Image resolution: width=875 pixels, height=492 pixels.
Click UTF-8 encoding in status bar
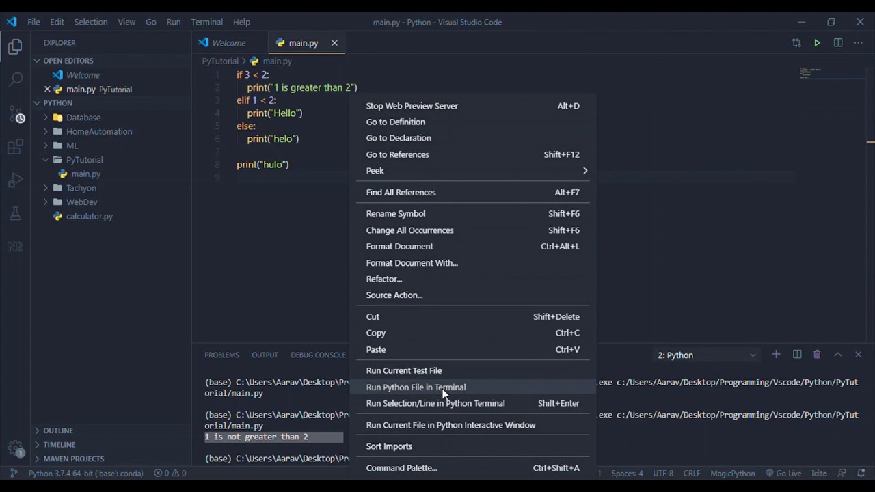click(663, 473)
